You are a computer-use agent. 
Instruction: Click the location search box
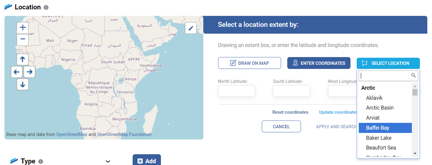[385, 76]
